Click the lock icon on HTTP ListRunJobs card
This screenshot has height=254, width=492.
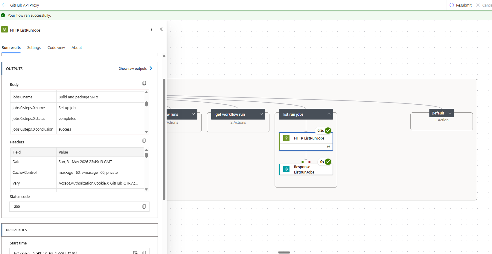[x=328, y=147]
